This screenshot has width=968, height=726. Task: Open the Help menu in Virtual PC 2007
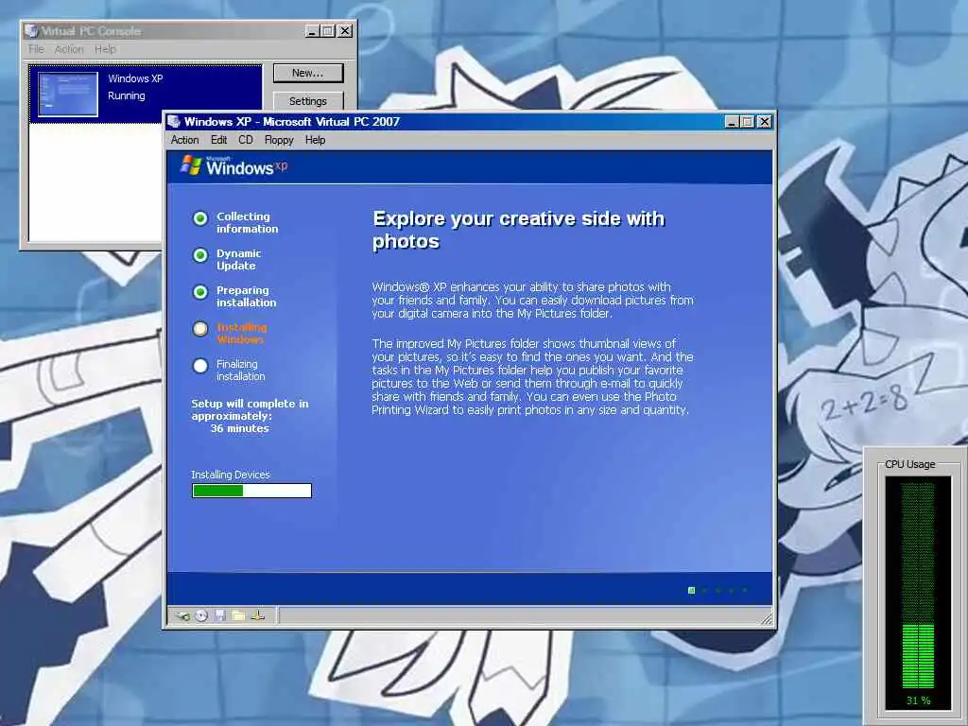pyautogui.click(x=315, y=140)
